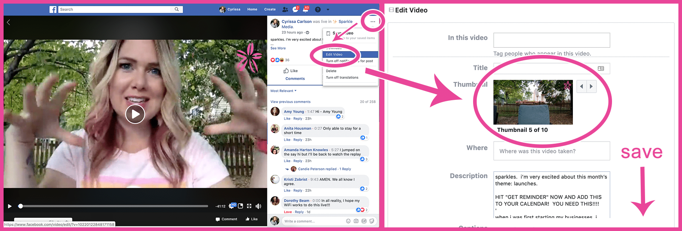Click the back chevron above the video
The image size is (682, 231).
coord(9,22)
